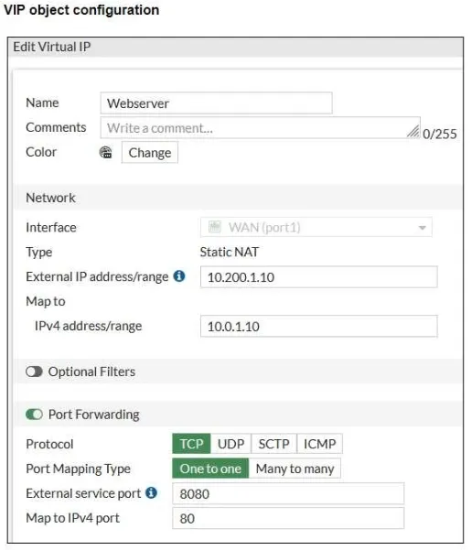Switch to Many to many port mapping
This screenshot has height=550, width=471.
click(x=294, y=469)
